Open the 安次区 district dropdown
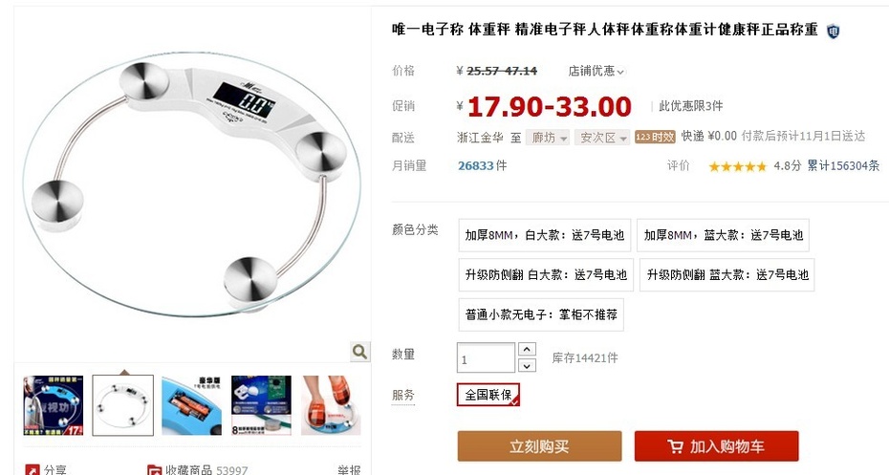The height and width of the screenshot is (475, 889). point(601,138)
